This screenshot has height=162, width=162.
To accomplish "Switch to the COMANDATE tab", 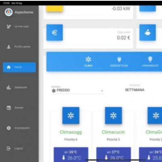I will (x=150, y=62).
